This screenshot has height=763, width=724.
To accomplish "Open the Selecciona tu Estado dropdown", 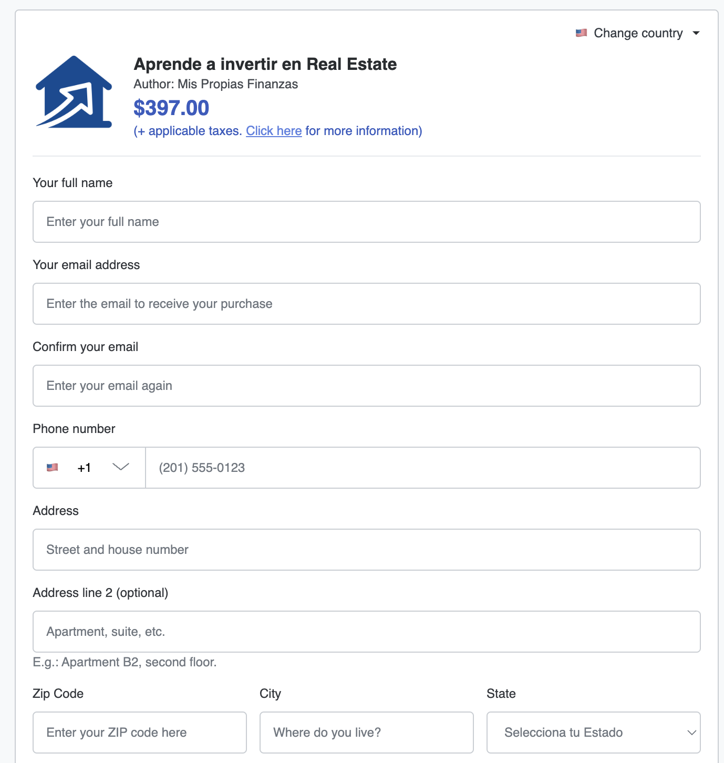I will click(593, 733).
